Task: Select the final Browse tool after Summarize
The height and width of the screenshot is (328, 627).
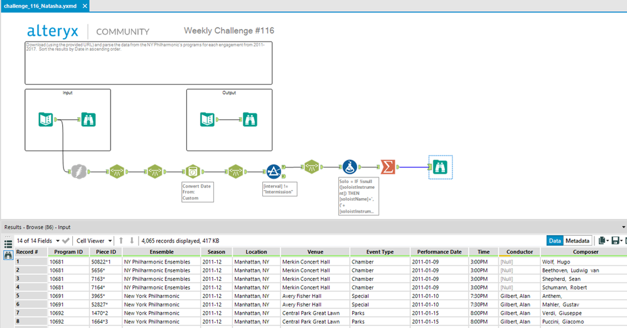Action: [440, 167]
